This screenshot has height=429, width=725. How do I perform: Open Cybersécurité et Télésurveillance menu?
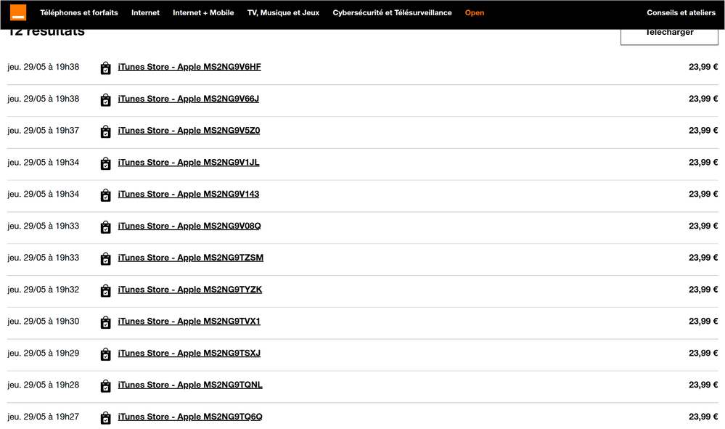(x=392, y=13)
